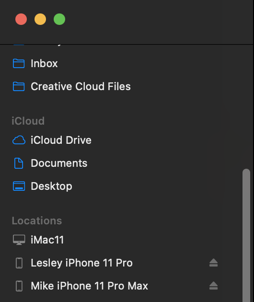Image resolution: width=254 pixels, height=302 pixels.
Task: Eject Mike iPhone 11 Pro Max
Action: point(213,286)
